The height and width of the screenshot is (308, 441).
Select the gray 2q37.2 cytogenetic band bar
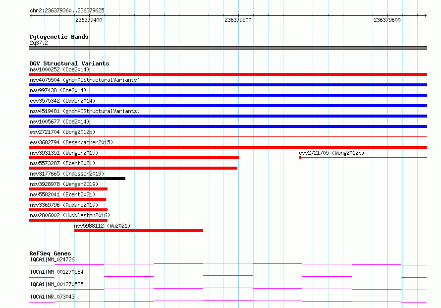[x=228, y=48]
